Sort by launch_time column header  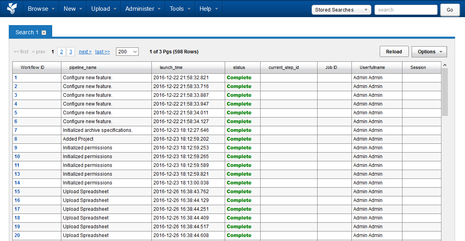click(171, 68)
